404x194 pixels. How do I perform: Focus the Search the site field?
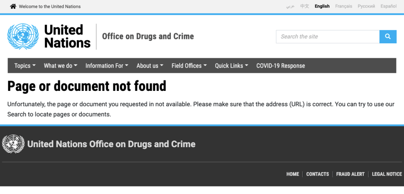(328, 37)
